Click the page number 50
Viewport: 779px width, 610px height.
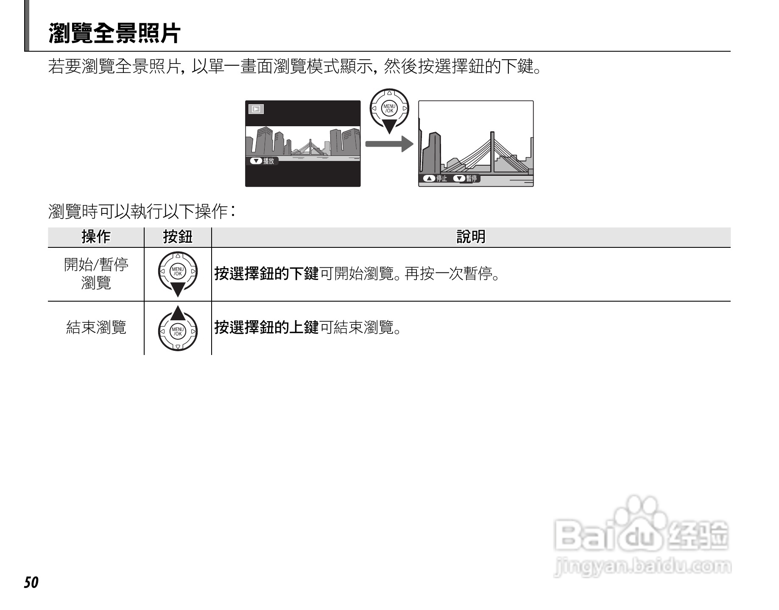(31, 583)
